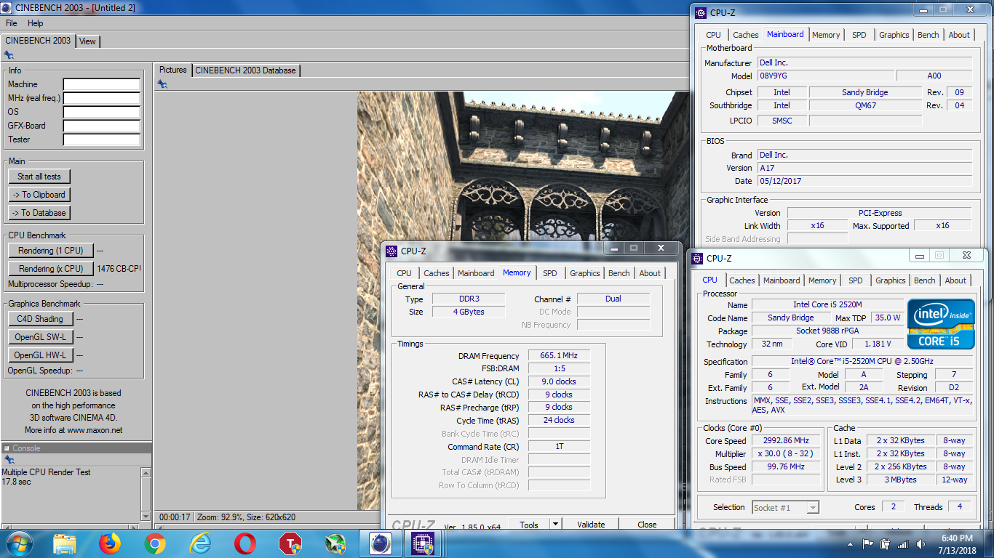Image resolution: width=994 pixels, height=558 pixels.
Task: Open Windows Explorer from the taskbar
Action: (x=65, y=543)
